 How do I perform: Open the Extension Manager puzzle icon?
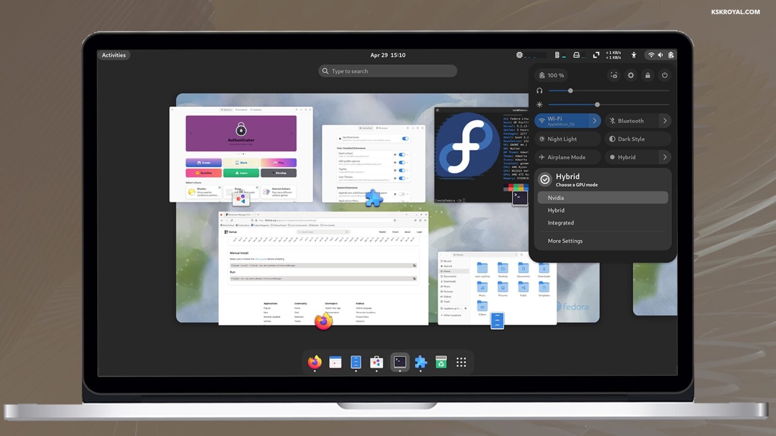coord(421,362)
